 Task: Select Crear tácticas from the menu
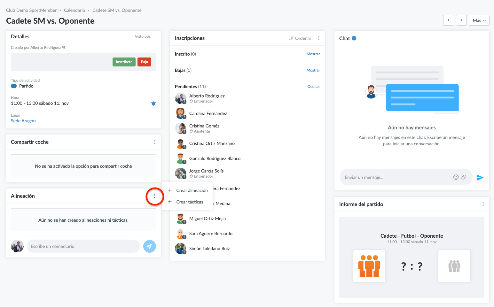click(190, 202)
